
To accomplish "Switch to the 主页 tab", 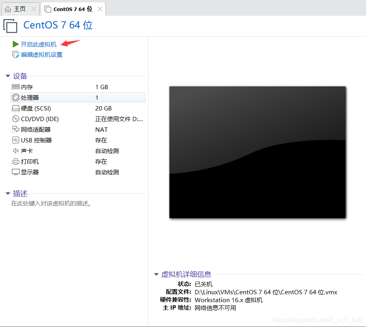I will coord(20,9).
